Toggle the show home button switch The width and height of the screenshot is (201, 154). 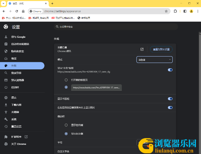[170, 70]
